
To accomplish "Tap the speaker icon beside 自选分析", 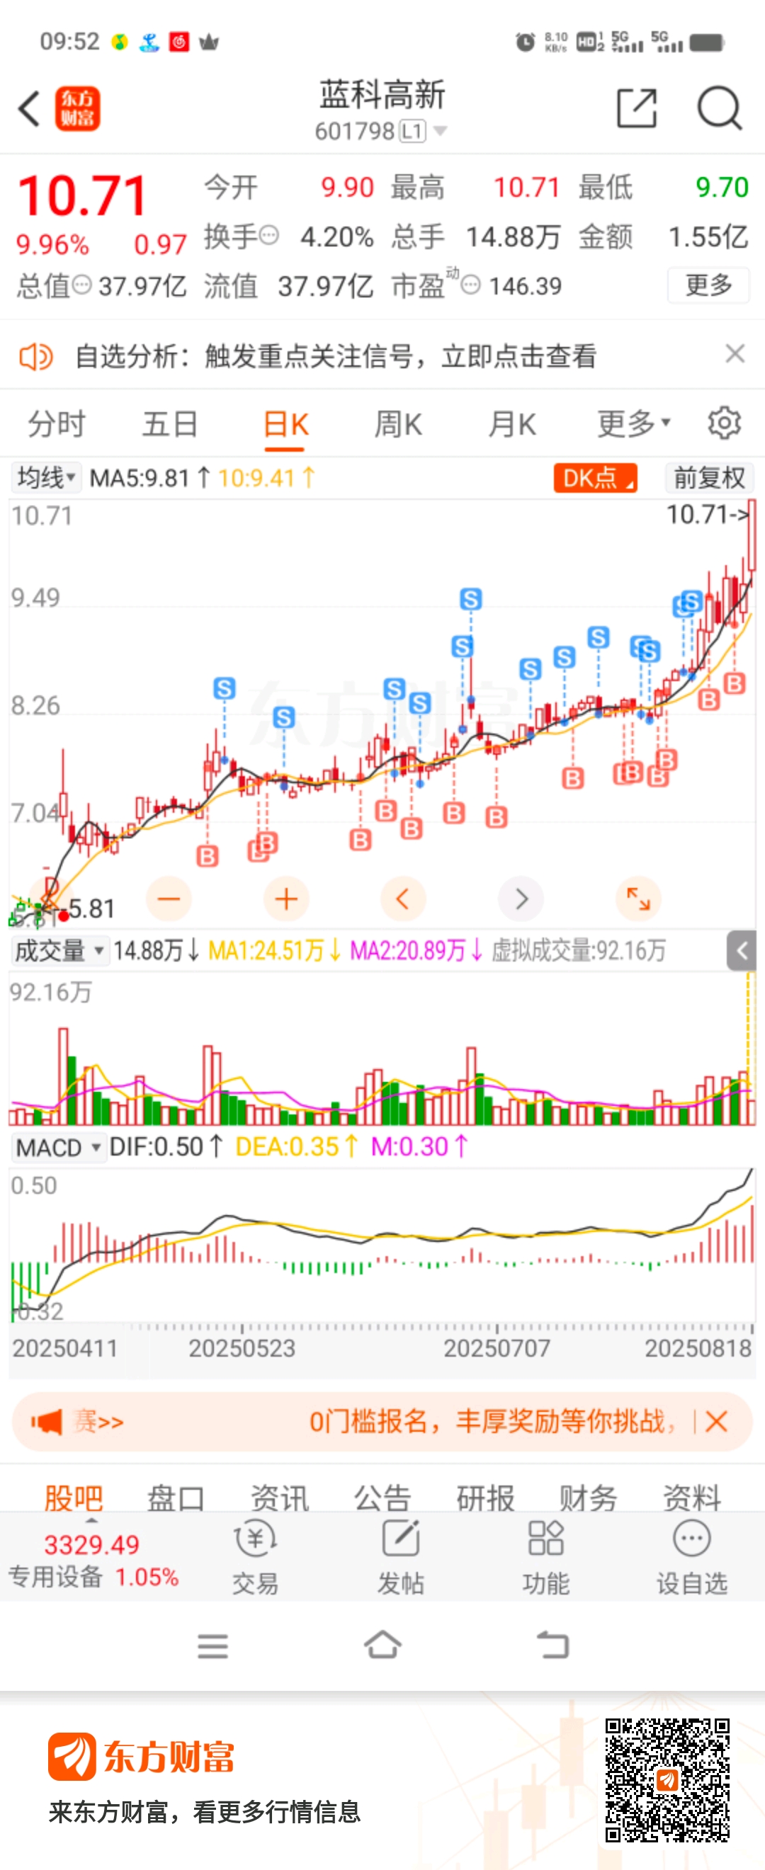I will pyautogui.click(x=35, y=356).
